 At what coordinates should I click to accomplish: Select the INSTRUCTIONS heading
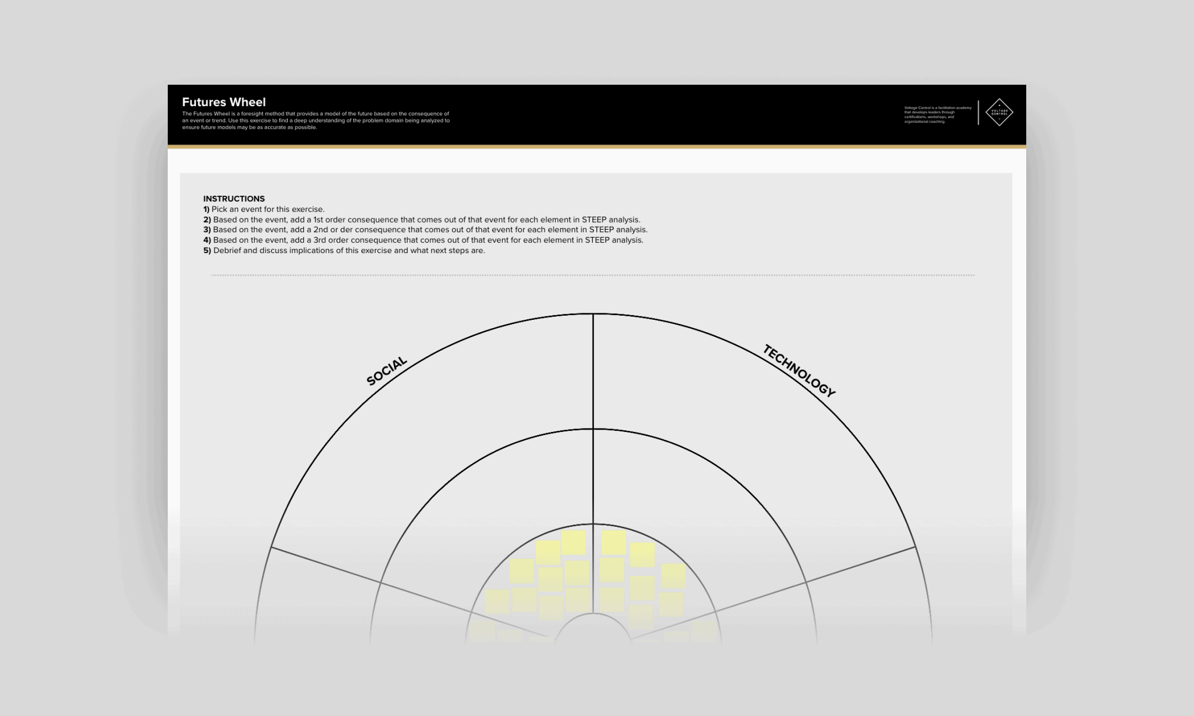(x=233, y=199)
